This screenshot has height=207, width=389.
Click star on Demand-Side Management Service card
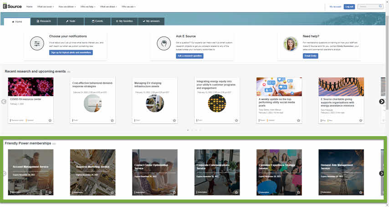[361, 192]
